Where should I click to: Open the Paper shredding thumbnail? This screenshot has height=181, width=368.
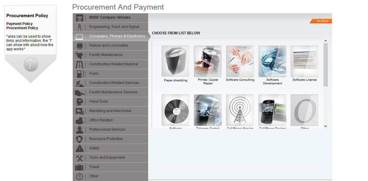point(176,61)
